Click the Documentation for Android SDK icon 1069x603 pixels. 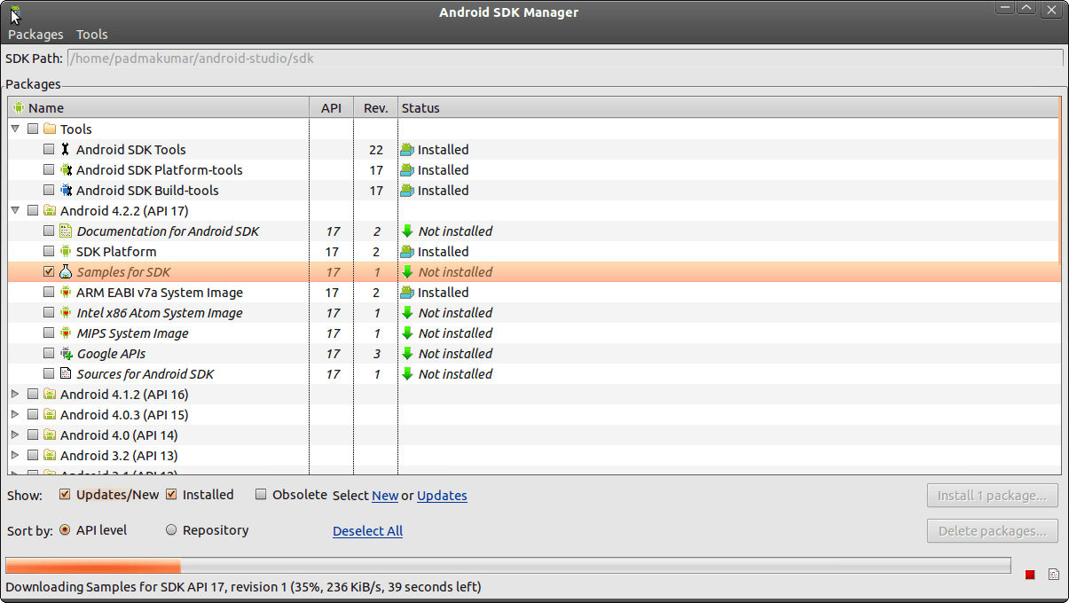(65, 231)
